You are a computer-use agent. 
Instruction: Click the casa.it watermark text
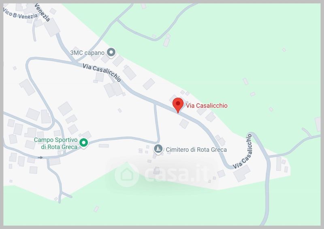point(177,174)
